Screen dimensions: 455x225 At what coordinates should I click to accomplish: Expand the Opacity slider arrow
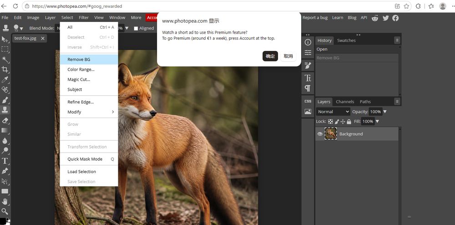coord(385,112)
